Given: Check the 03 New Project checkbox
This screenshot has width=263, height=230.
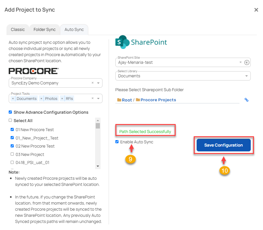Looking at the screenshot, I should (12, 154).
